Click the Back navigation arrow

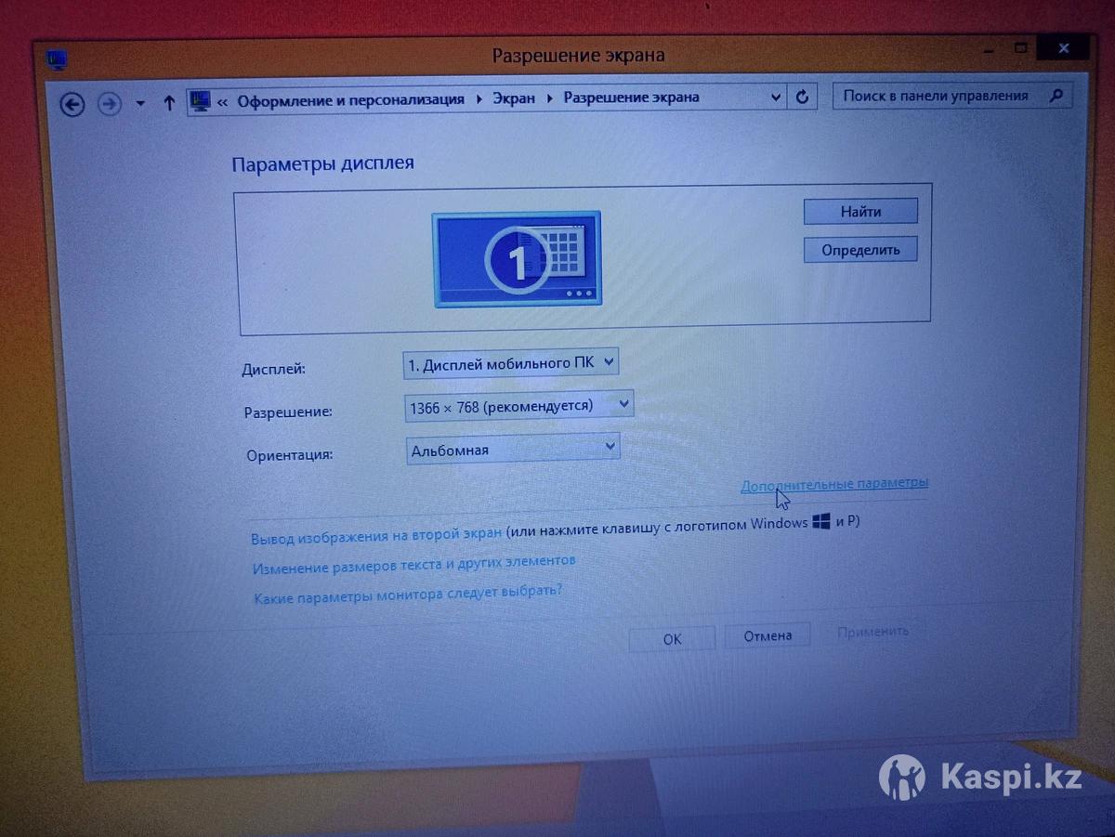tap(72, 104)
